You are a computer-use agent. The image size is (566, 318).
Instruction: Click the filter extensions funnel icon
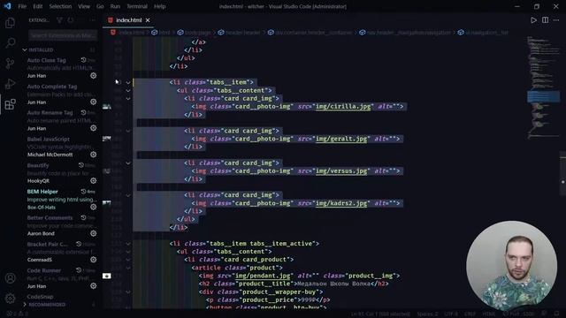point(59,20)
